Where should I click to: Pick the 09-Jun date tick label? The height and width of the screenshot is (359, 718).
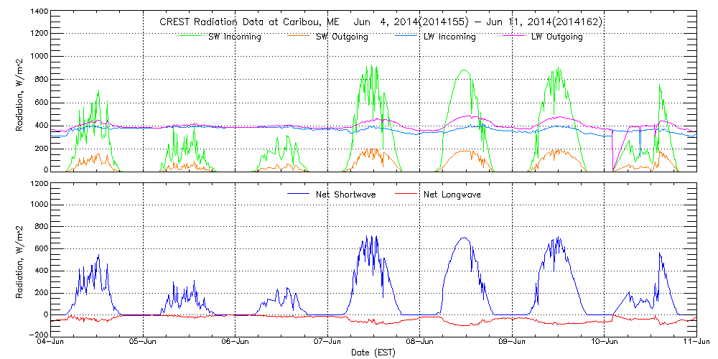click(512, 342)
